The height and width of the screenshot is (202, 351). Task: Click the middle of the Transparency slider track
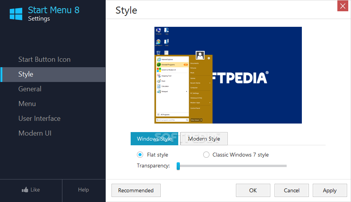tap(232, 166)
